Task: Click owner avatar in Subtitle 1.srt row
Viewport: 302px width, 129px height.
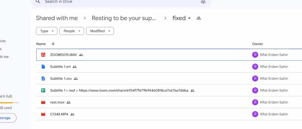Action: click(255, 67)
